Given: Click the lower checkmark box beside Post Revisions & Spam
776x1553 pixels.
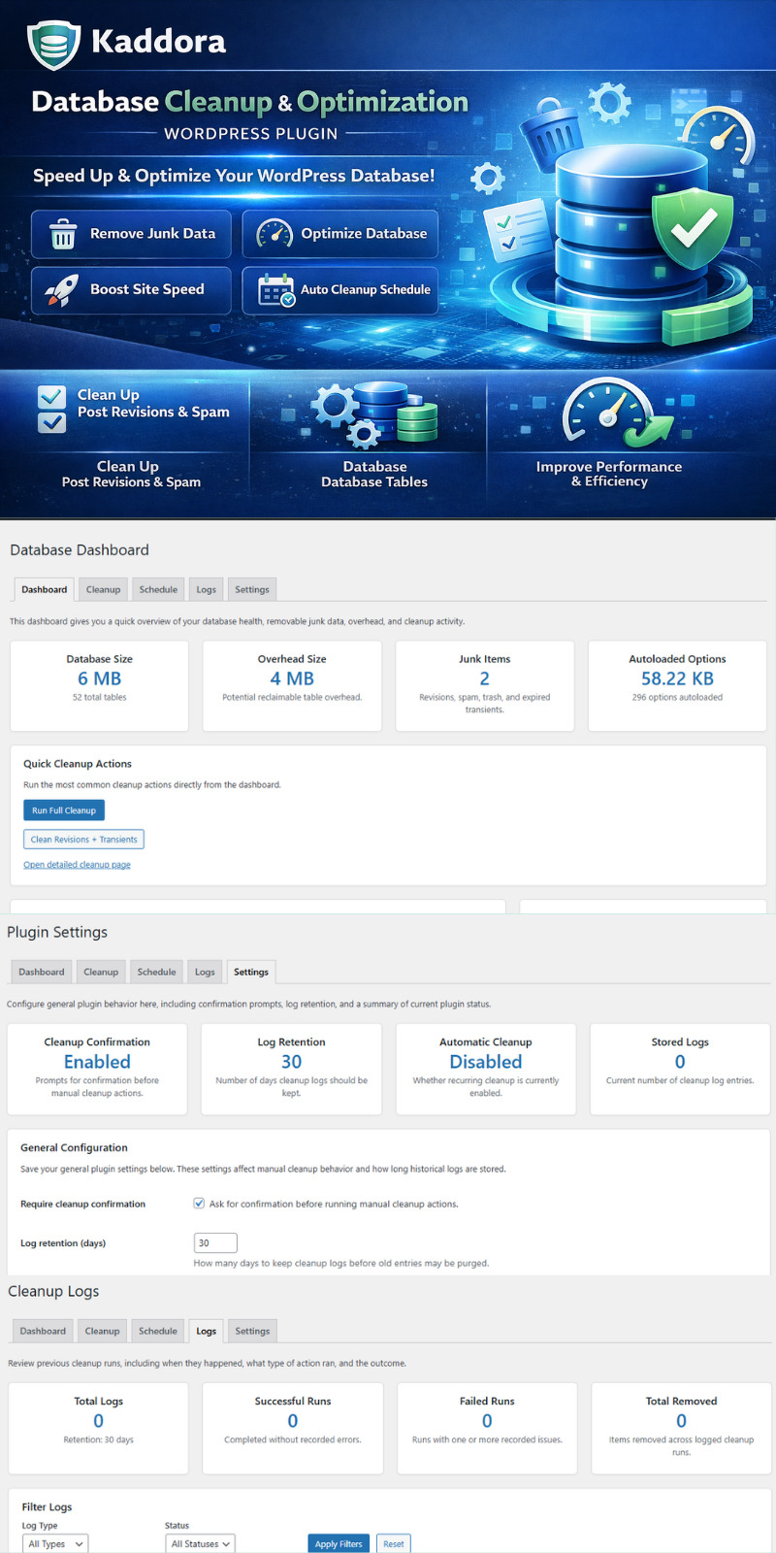Looking at the screenshot, I should (51, 422).
